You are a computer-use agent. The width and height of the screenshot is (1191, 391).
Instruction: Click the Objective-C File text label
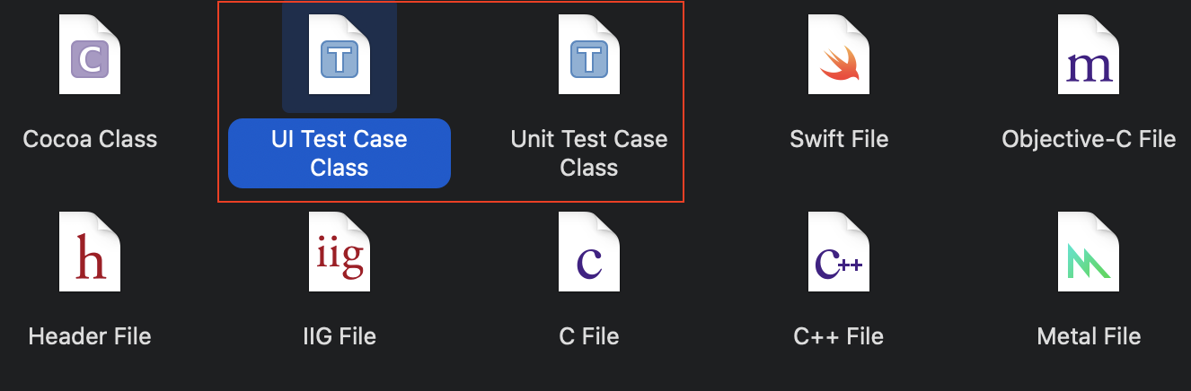pos(1089,140)
